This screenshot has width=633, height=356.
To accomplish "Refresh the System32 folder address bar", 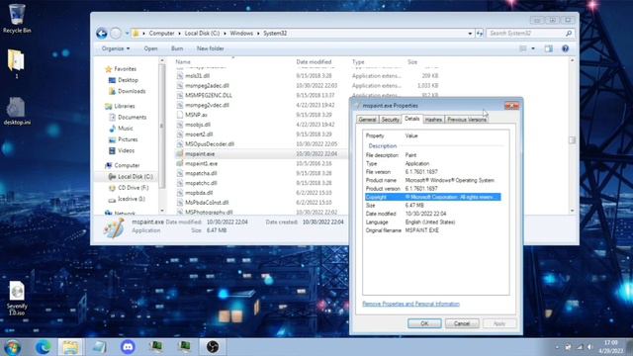I will (x=479, y=34).
